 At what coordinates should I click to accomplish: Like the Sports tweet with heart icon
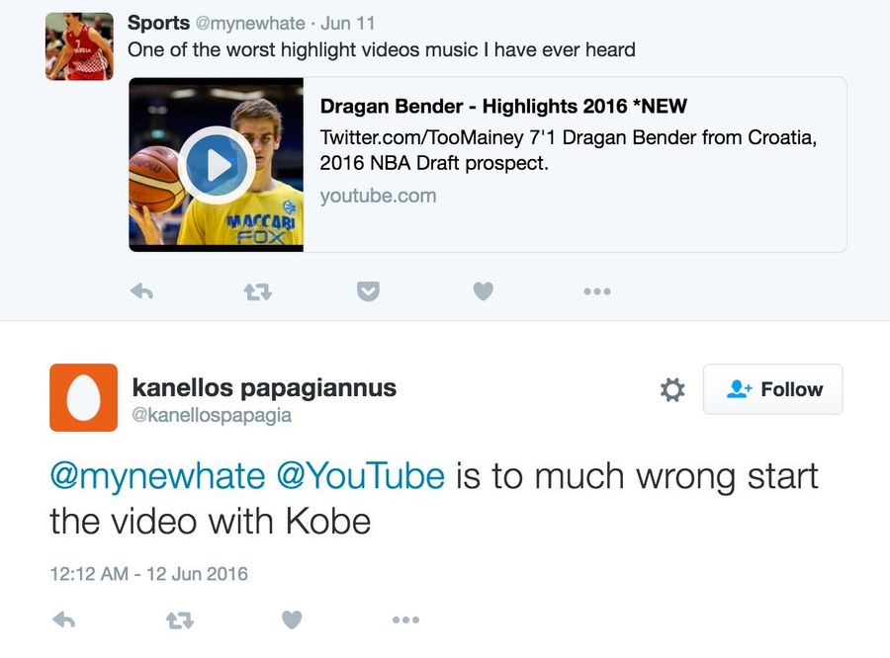pyautogui.click(x=483, y=291)
